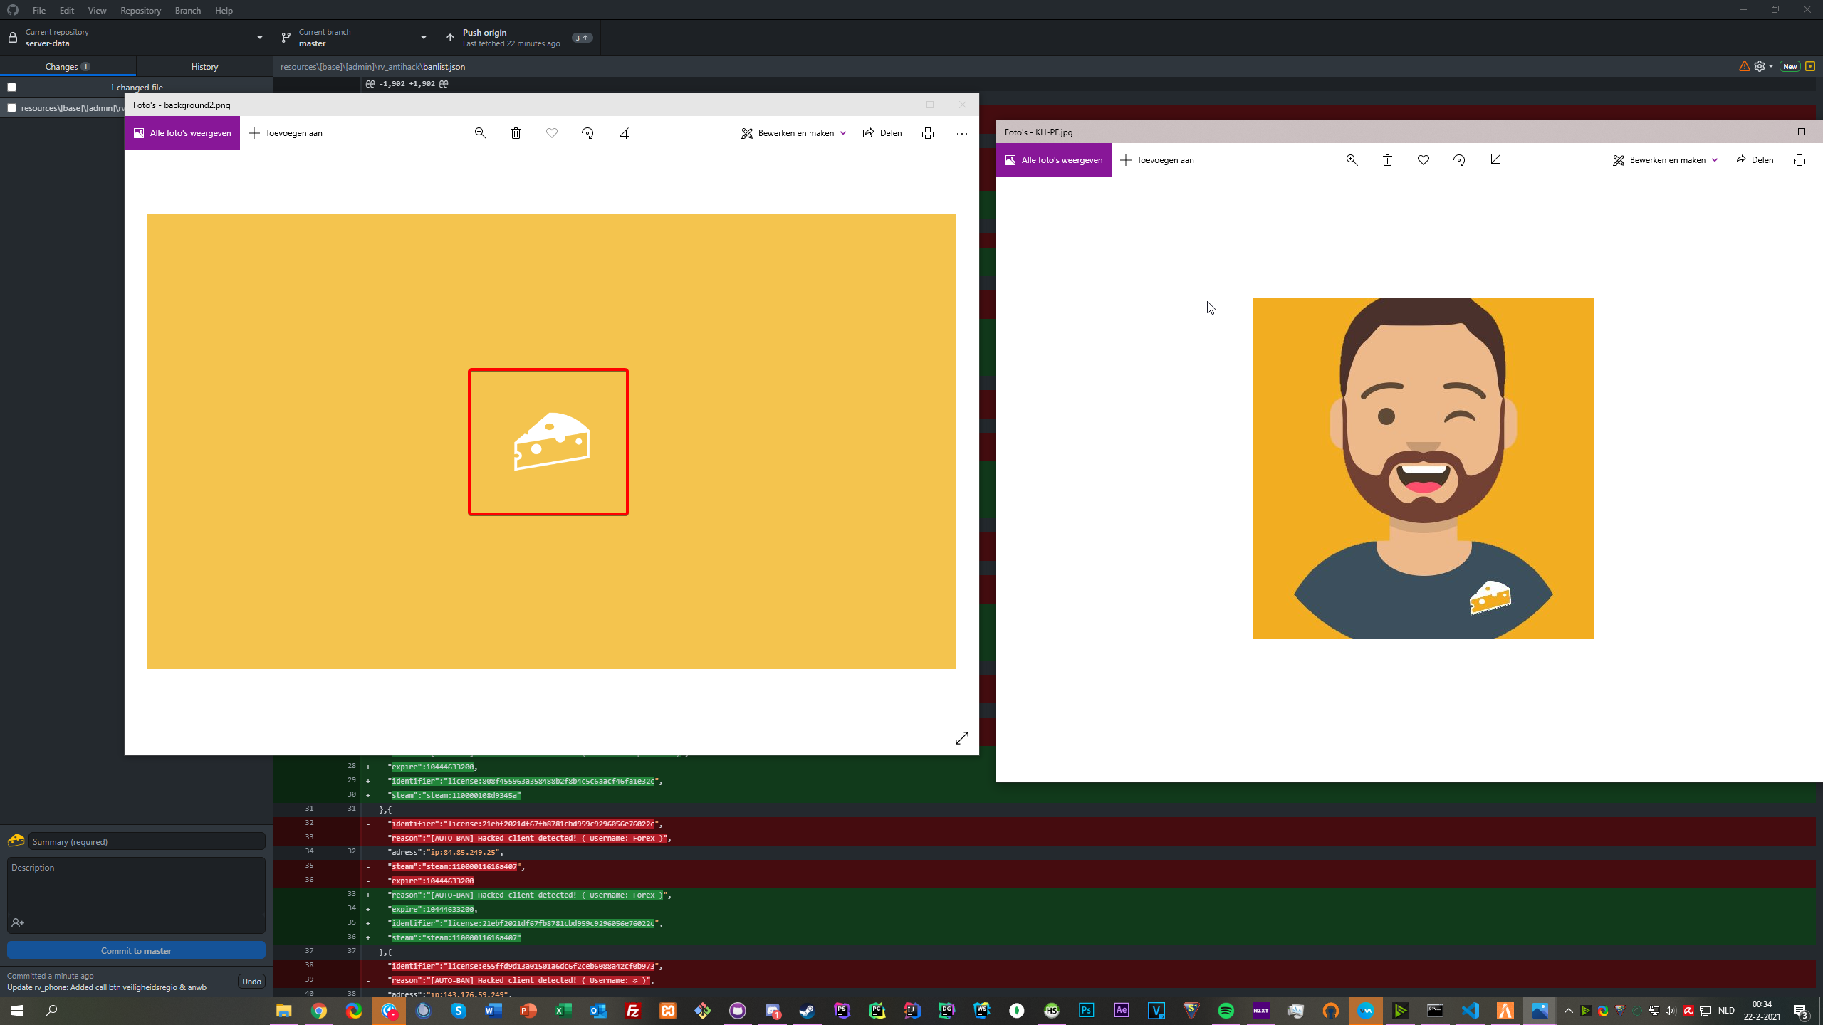
Task: Open Spotify from the Windows taskbar
Action: coord(1226,1011)
